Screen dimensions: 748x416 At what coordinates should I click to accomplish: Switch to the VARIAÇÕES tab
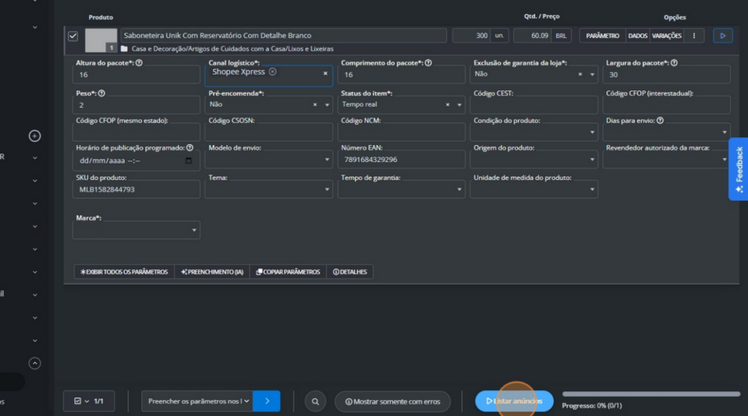[666, 36]
